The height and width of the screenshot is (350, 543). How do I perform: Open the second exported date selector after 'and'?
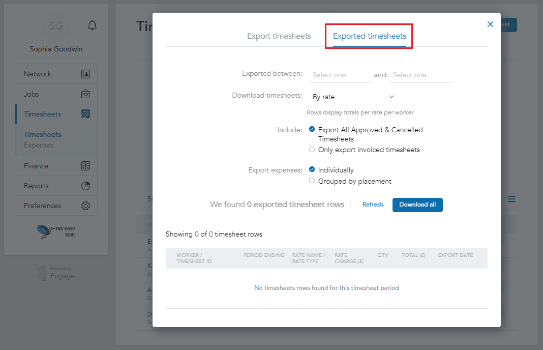click(421, 75)
